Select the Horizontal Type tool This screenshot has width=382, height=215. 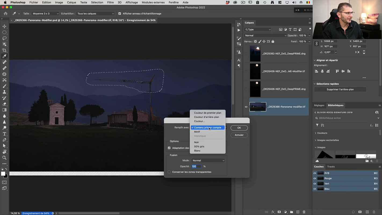[4, 134]
